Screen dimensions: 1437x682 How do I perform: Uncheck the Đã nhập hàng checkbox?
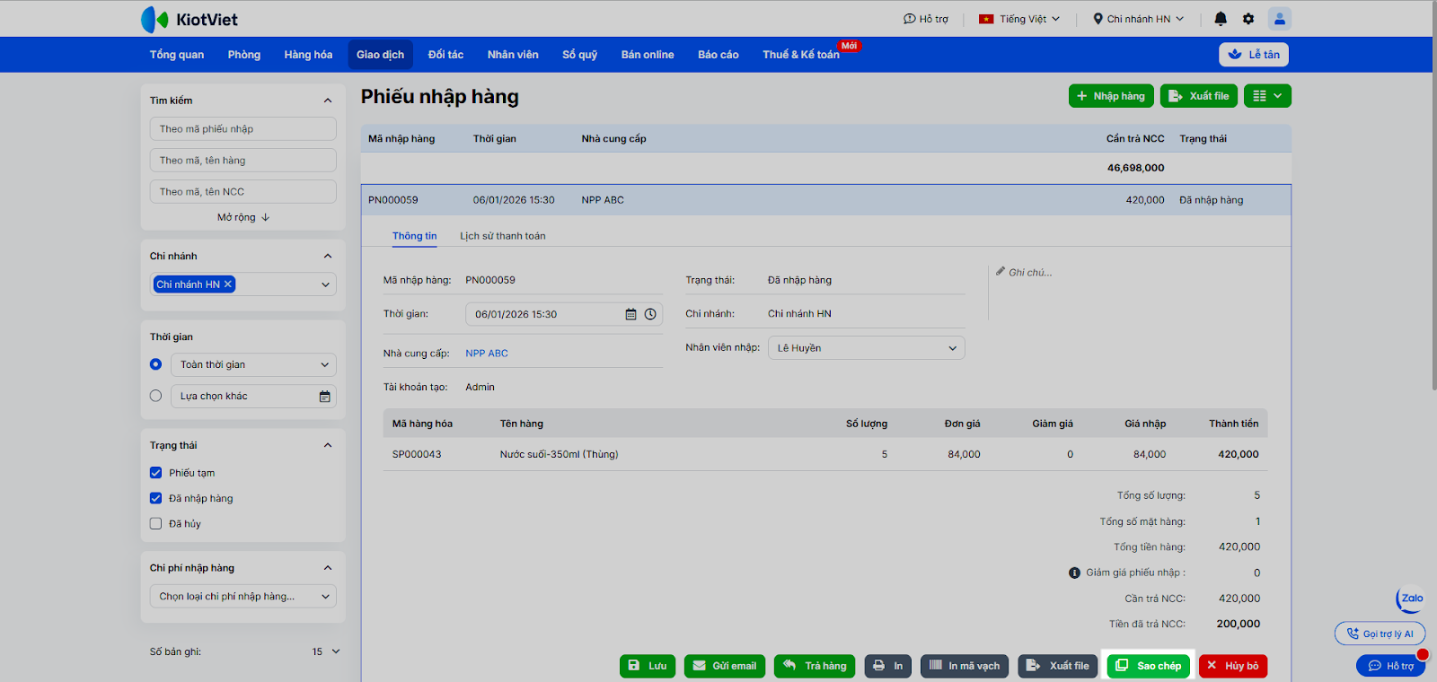(x=156, y=498)
